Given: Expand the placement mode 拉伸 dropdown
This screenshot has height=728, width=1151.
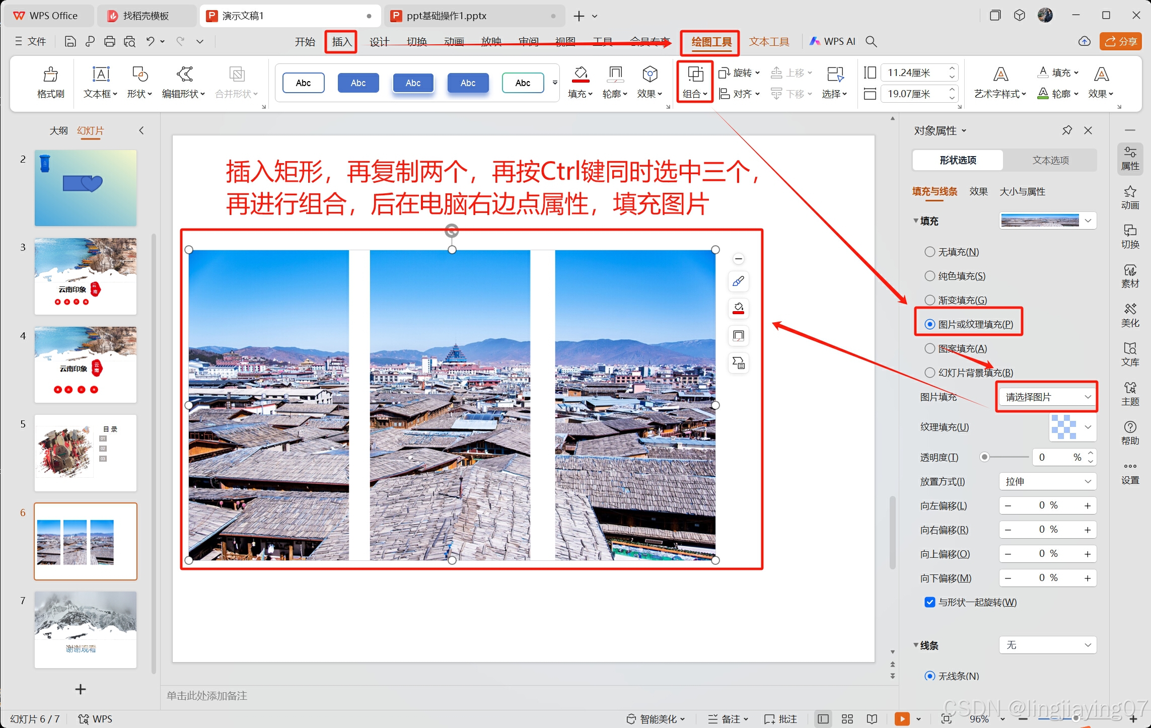Looking at the screenshot, I should point(1047,482).
